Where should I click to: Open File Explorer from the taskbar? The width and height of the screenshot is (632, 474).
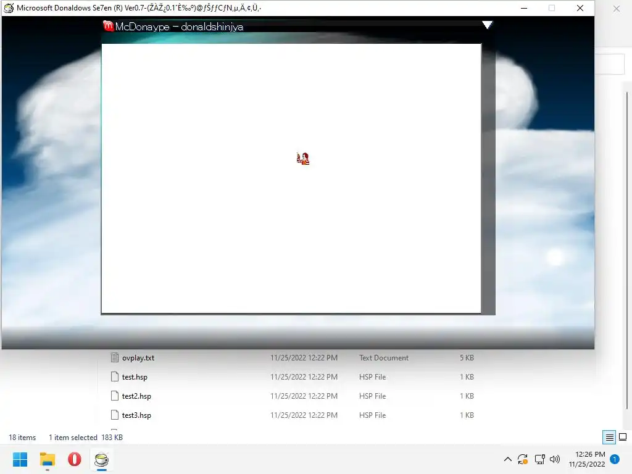47,459
